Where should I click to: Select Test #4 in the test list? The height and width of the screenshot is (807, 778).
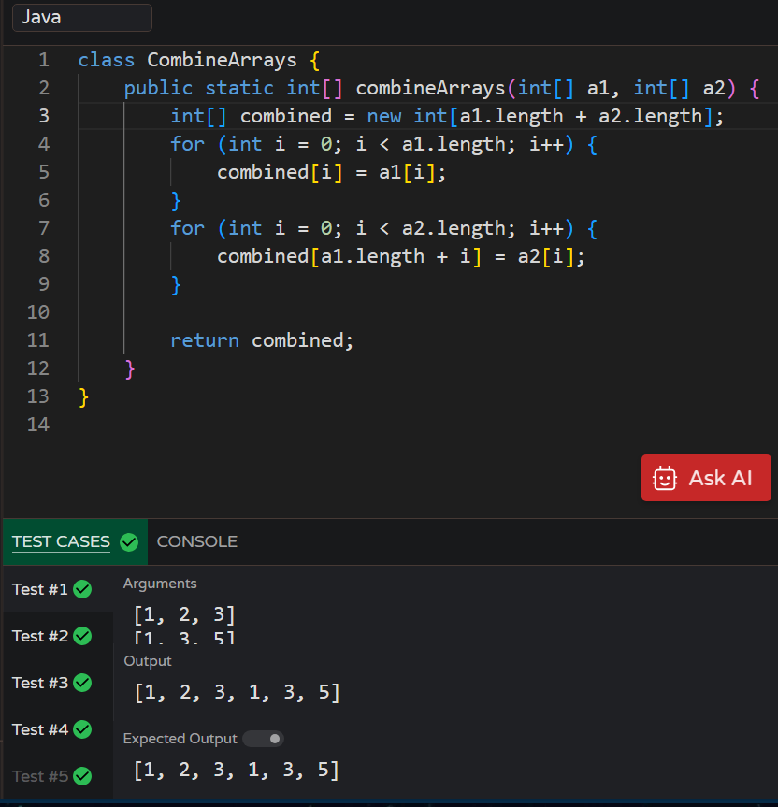(x=39, y=729)
